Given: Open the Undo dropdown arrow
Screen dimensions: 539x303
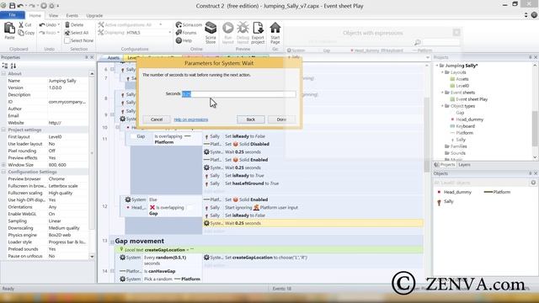Looking at the screenshot, I should (x=59, y=24).
